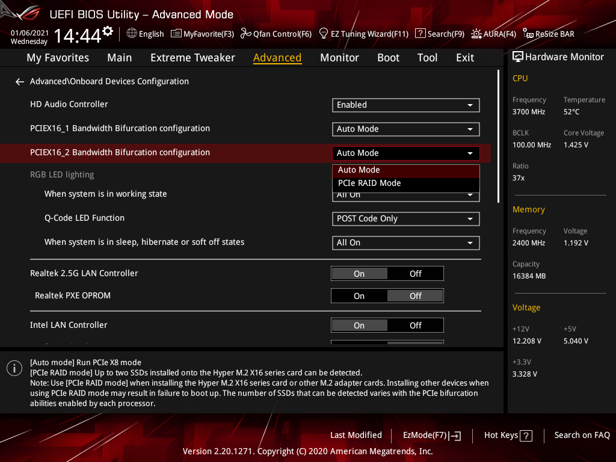
Task: Switch to Main tab
Action: tap(120, 58)
